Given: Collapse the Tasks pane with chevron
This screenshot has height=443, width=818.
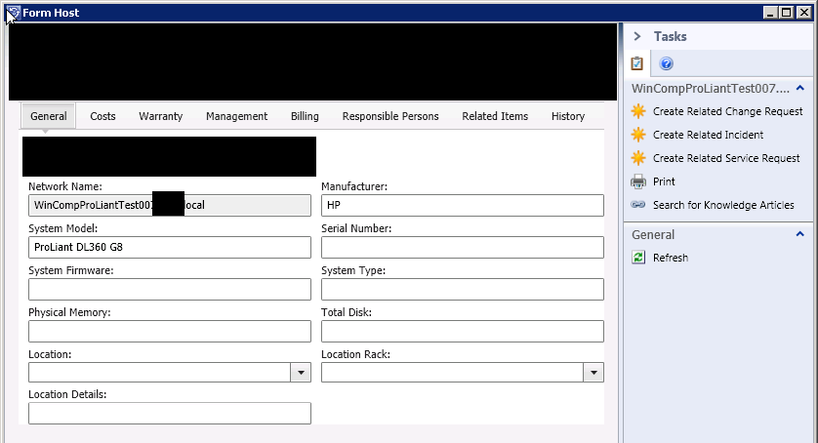Looking at the screenshot, I should (636, 36).
